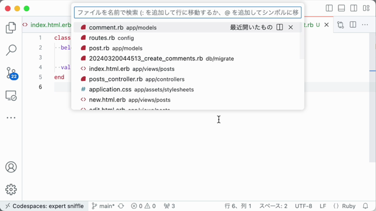
Task: Open the Manage gear menu
Action: pyautogui.click(x=11, y=189)
